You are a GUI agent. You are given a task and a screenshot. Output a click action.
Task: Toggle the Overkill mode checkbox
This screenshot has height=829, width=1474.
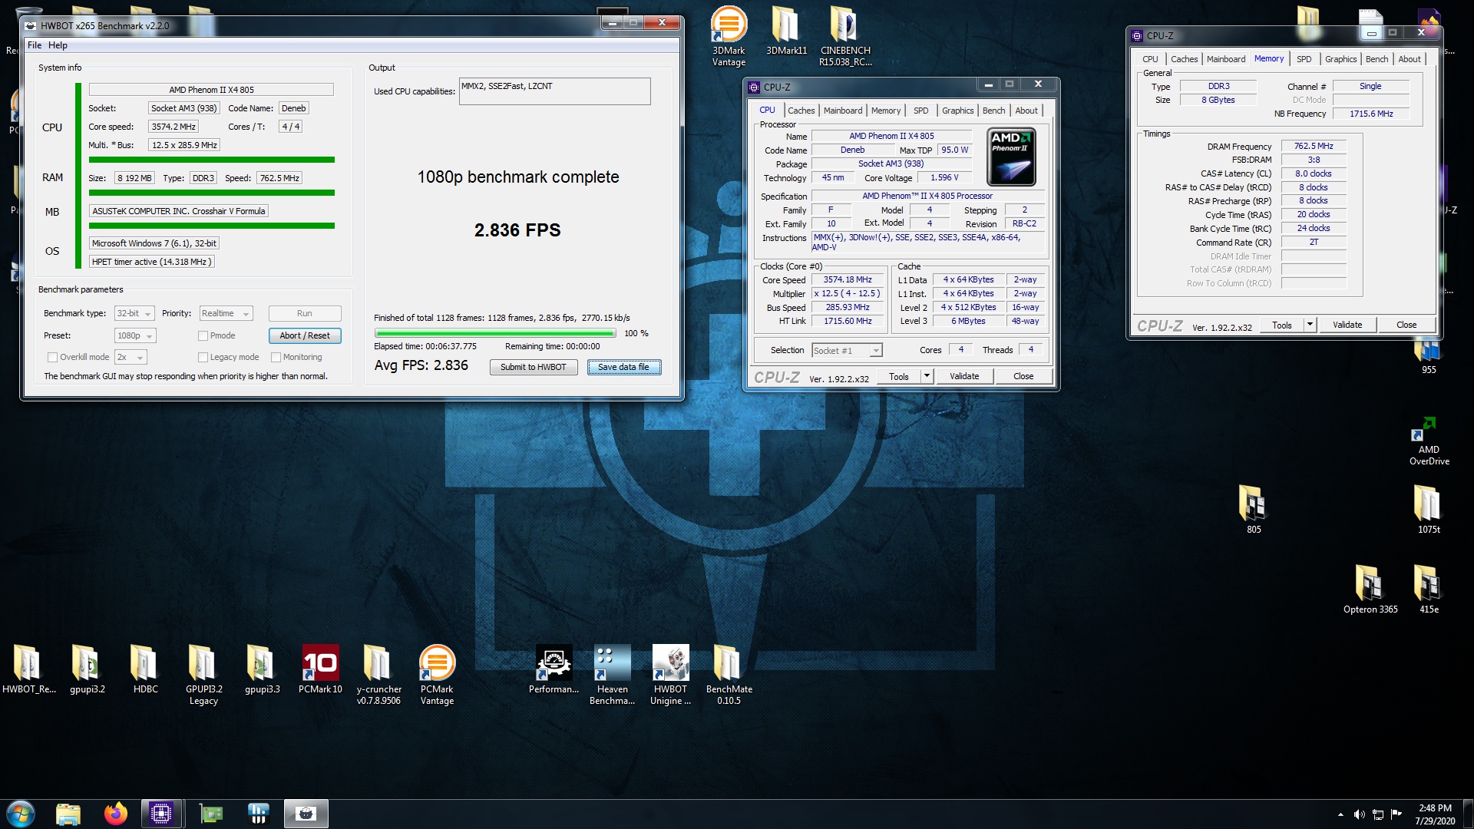[x=52, y=357]
